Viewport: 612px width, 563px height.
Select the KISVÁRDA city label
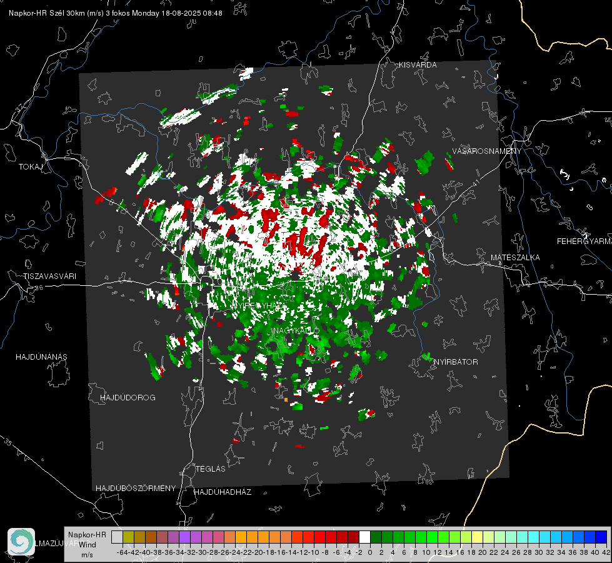[x=418, y=65]
